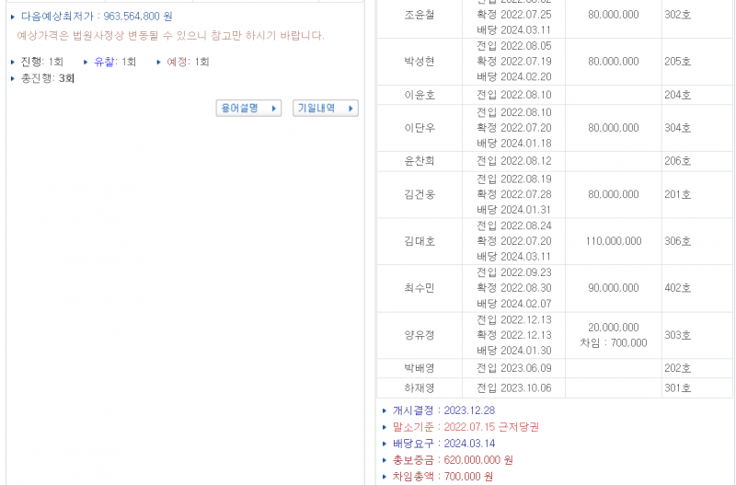
Task: Select tenant name 김대호 in table
Action: click(419, 241)
